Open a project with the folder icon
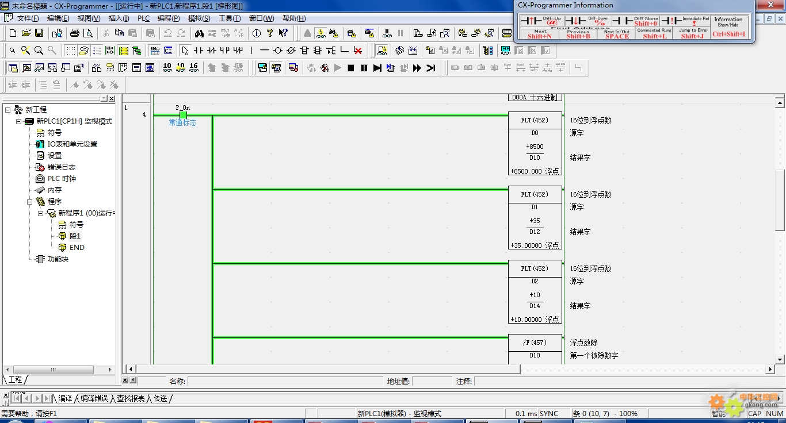Image resolution: width=786 pixels, height=423 pixels. click(x=26, y=33)
